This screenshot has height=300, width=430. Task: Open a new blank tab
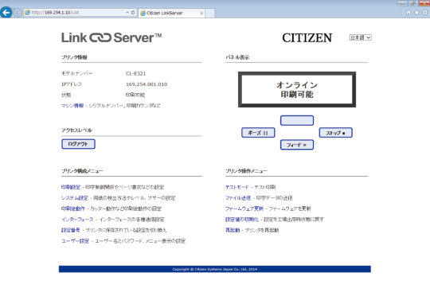click(x=210, y=14)
